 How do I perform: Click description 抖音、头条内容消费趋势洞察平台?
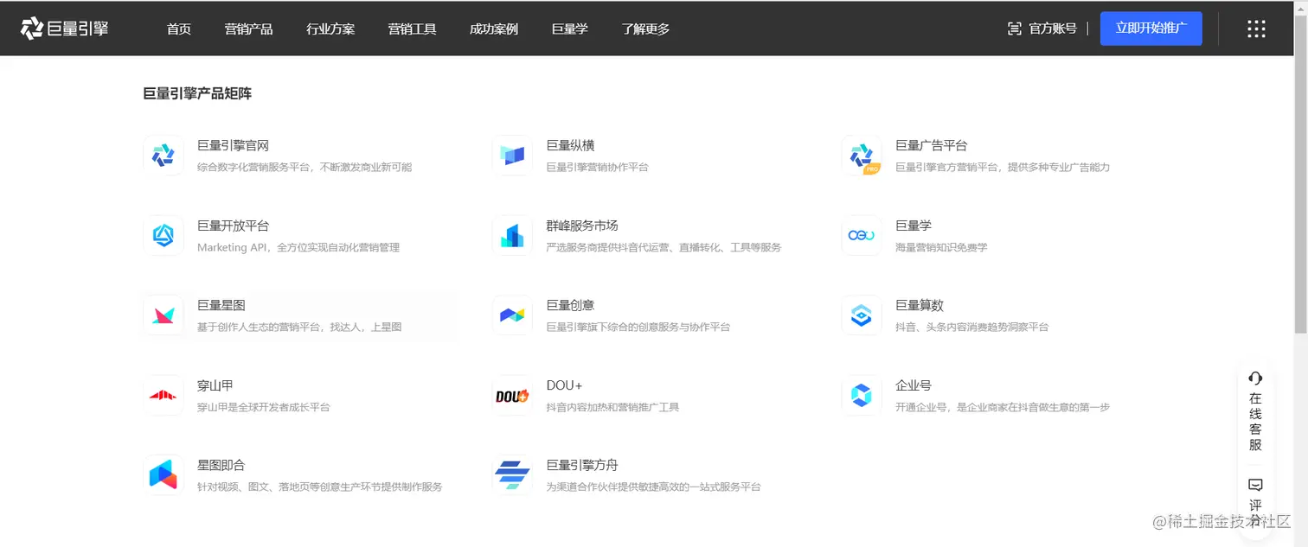971,327
